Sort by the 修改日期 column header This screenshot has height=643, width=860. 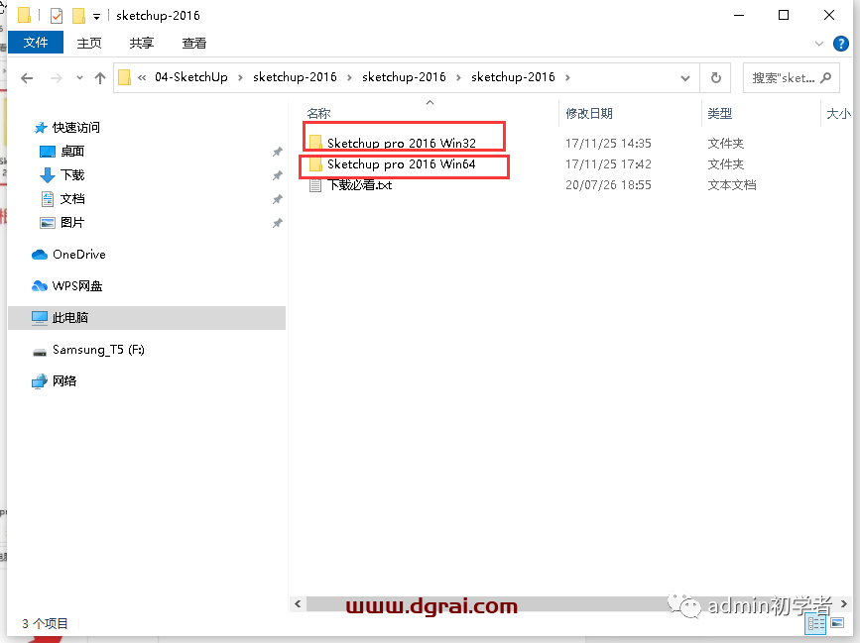click(588, 113)
